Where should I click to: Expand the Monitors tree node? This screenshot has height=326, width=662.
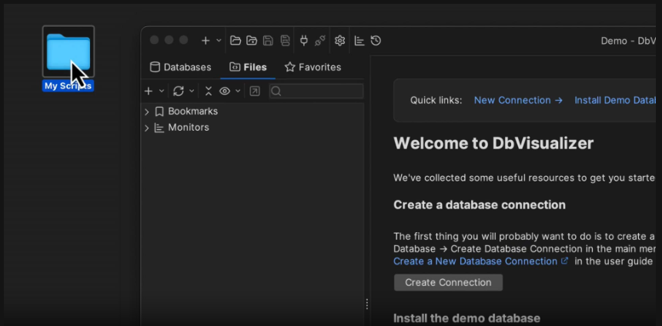tap(146, 128)
